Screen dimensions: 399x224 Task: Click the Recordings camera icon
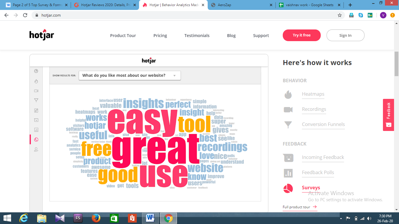[x=288, y=110]
